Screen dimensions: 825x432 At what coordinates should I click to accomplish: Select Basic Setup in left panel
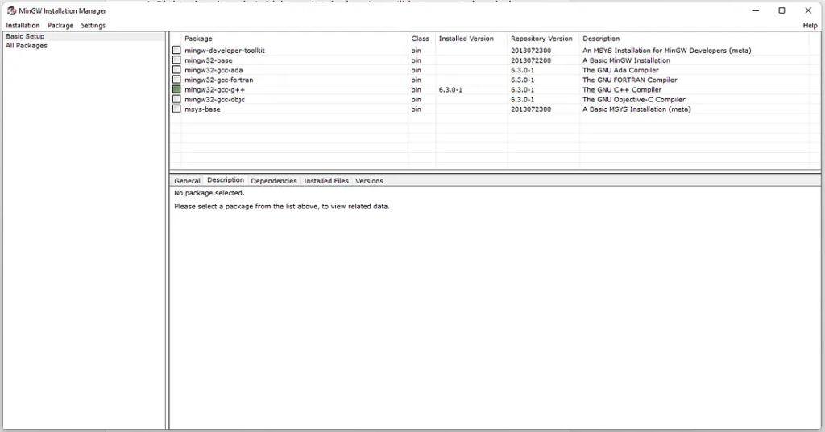(x=25, y=36)
